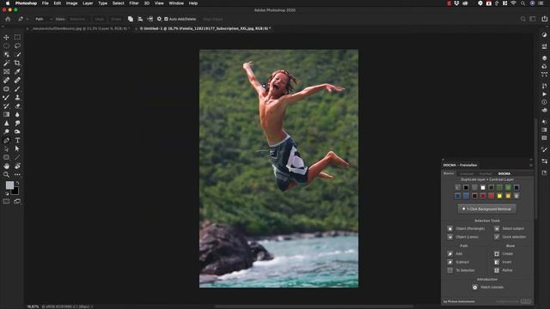The width and height of the screenshot is (550, 309).
Task: Click Watch tutorials link
Action: (x=488, y=288)
